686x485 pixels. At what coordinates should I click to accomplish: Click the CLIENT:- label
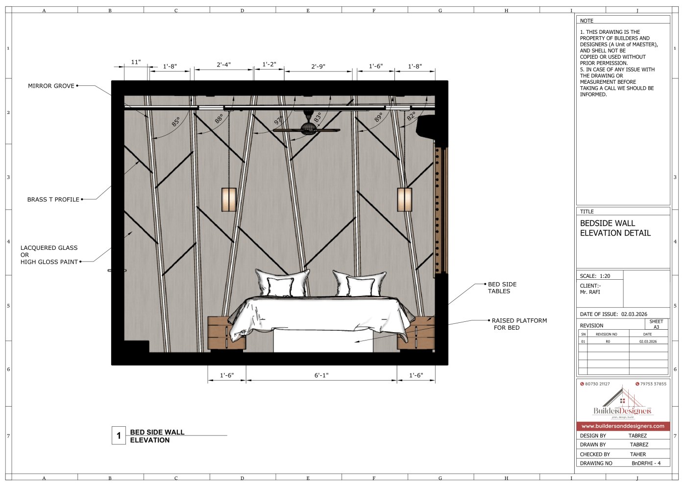(590, 286)
